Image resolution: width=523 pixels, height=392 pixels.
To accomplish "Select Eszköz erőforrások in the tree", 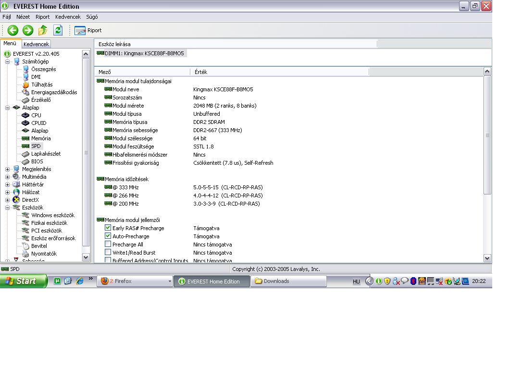I will point(53,238).
